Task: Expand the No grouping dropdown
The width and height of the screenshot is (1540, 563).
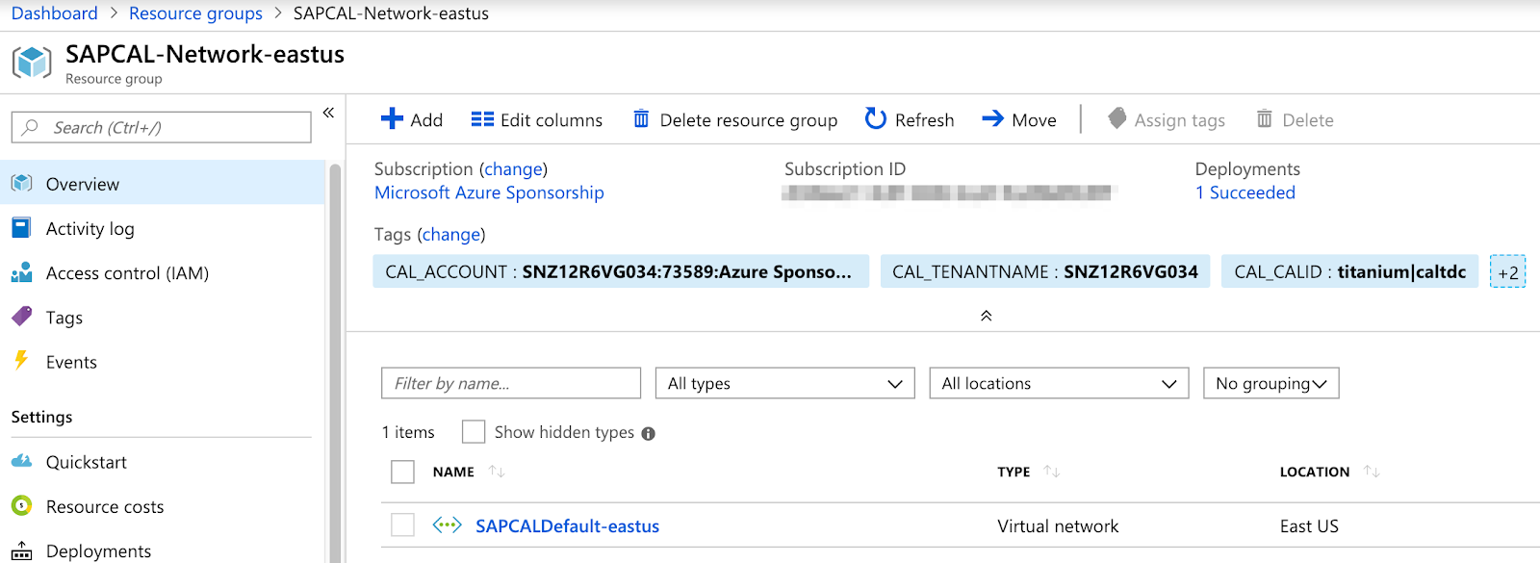Action: click(x=1270, y=383)
